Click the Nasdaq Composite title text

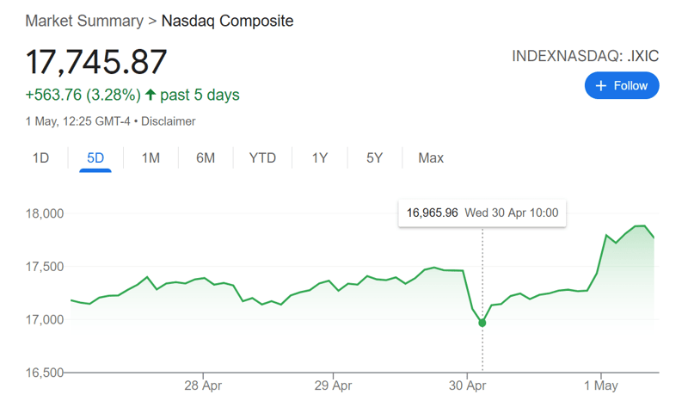227,20
